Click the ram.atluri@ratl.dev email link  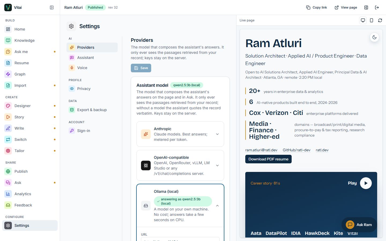point(261,150)
